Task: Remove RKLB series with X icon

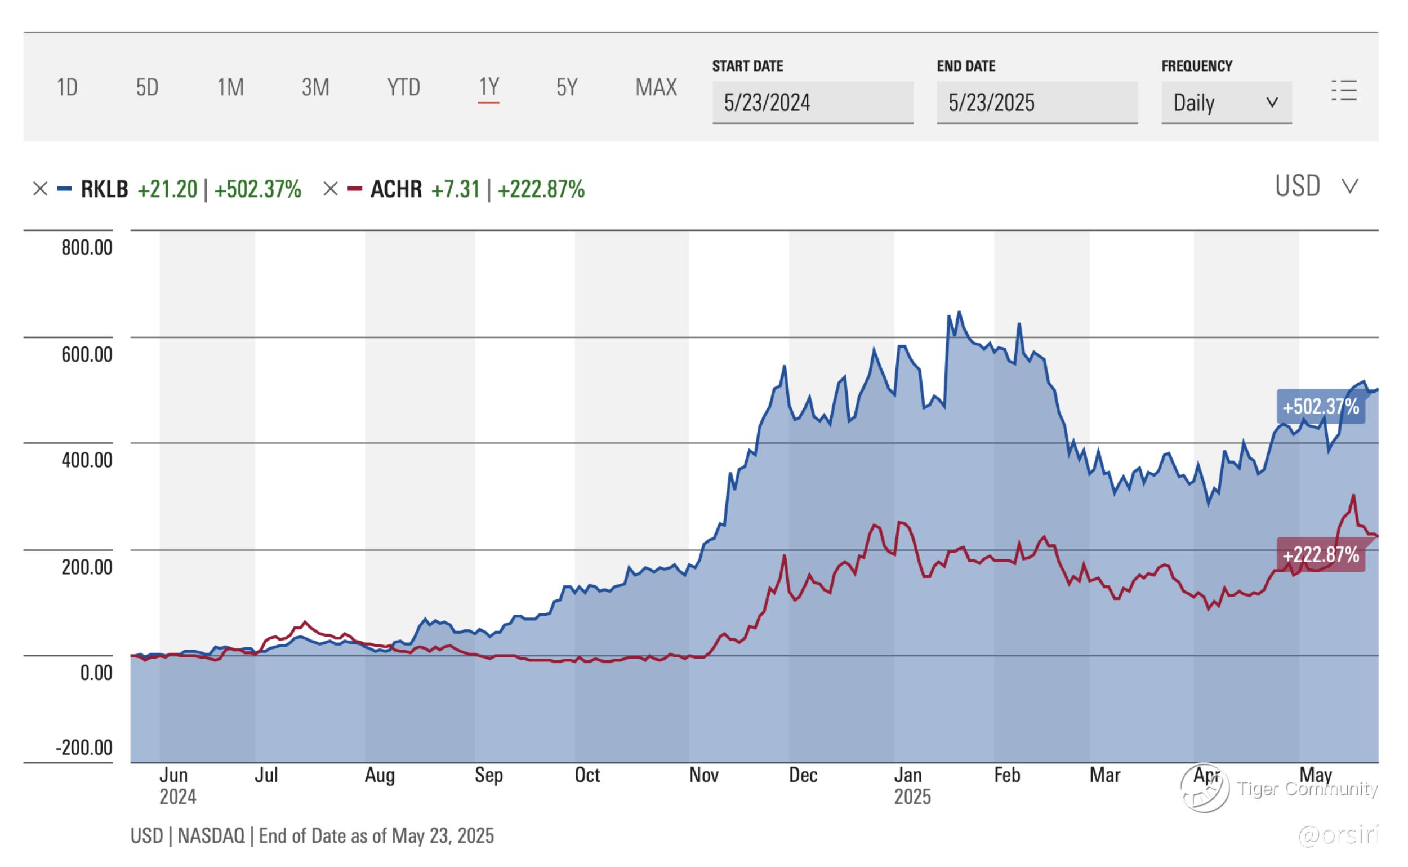Action: [39, 189]
